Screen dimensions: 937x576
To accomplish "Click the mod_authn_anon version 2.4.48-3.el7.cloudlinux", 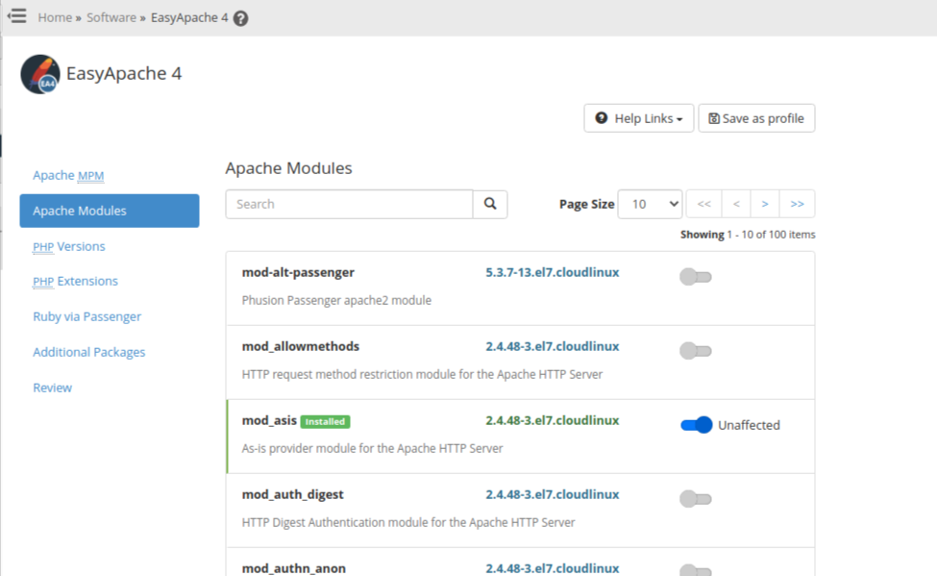I will click(x=553, y=568).
